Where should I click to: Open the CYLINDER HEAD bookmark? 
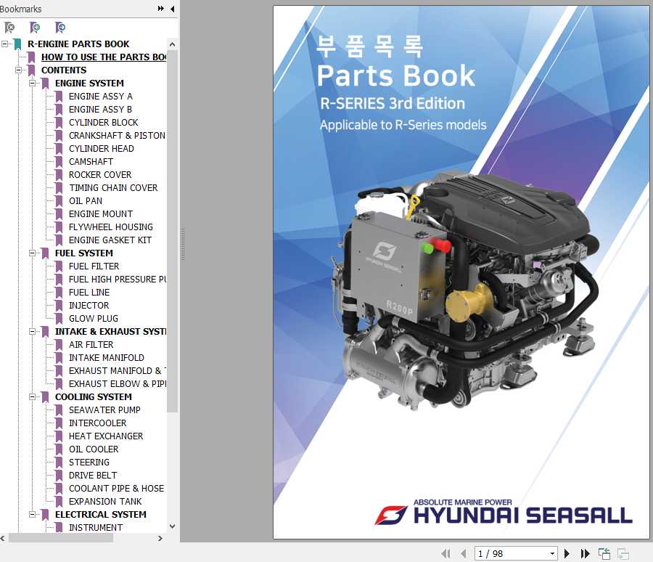click(101, 148)
